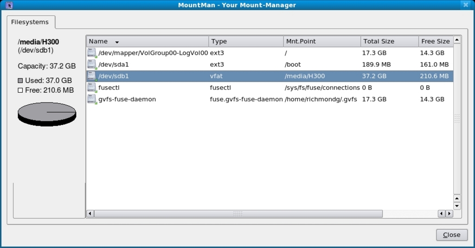Click the /sys/fs/fuse/connections mount point
The width and height of the screenshot is (475, 248).
[322, 88]
